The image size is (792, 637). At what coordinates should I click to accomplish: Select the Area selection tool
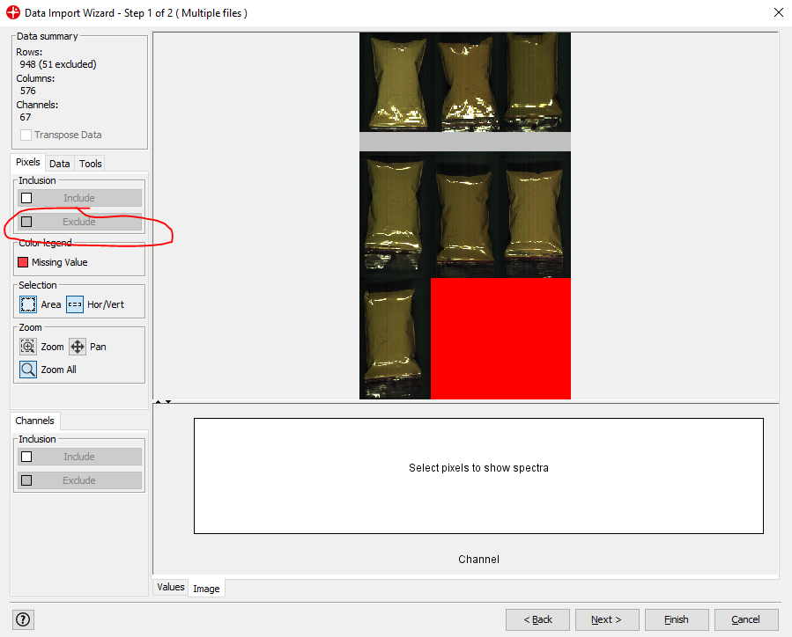click(x=28, y=304)
